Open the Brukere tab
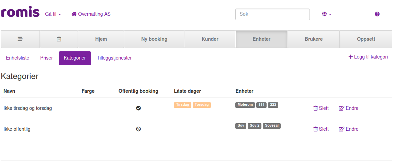 coord(314,39)
